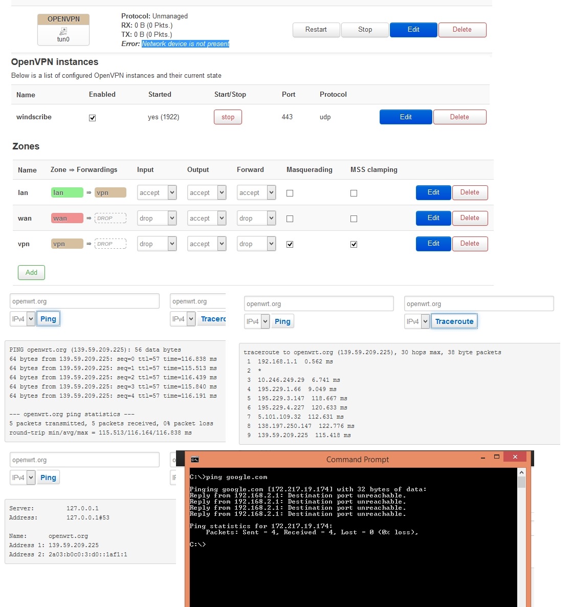This screenshot has height=607, width=572.
Task: Stop the OPENVPN interface
Action: [365, 30]
